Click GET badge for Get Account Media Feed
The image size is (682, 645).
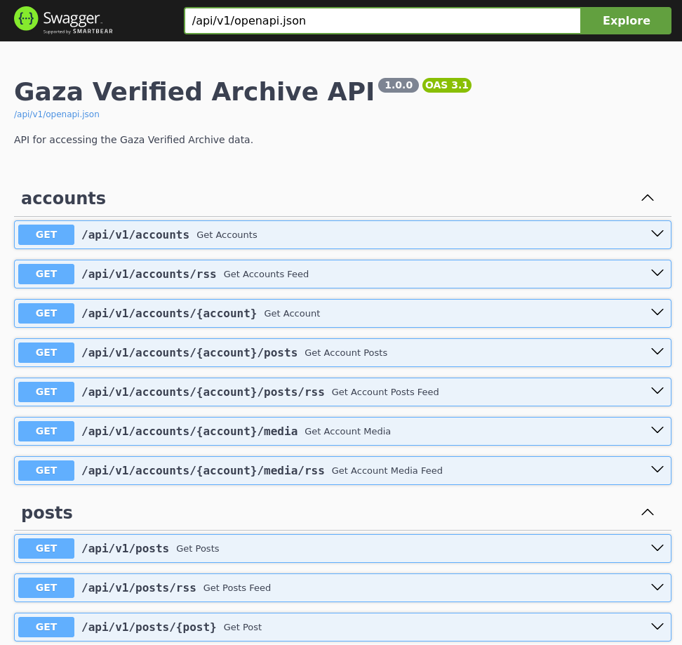click(46, 470)
